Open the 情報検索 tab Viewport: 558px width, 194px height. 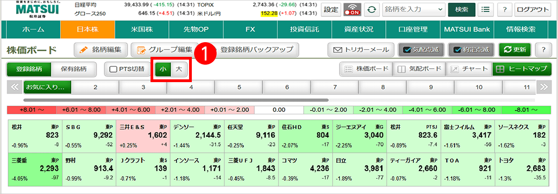521,29
